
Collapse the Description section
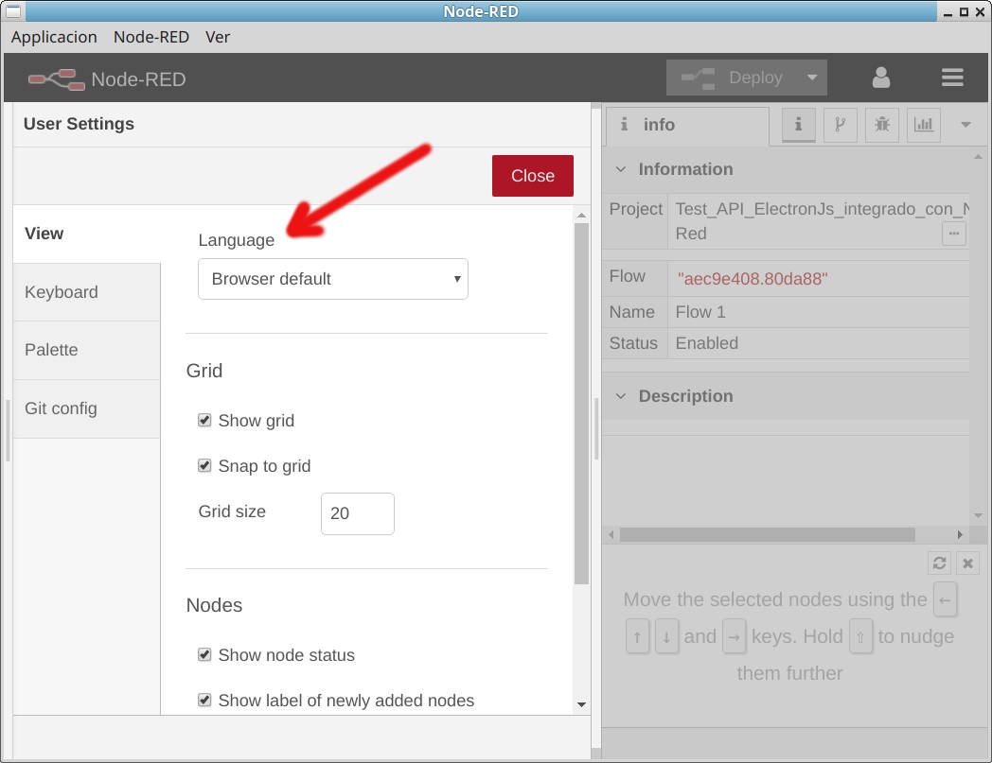[x=620, y=396]
